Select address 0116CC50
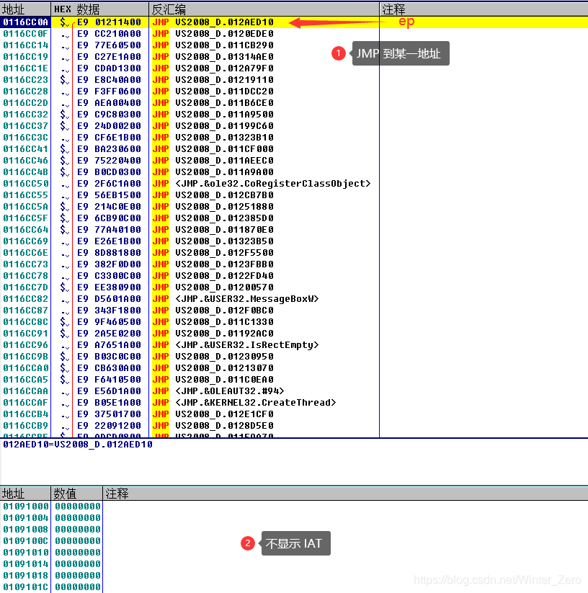 (x=26, y=184)
